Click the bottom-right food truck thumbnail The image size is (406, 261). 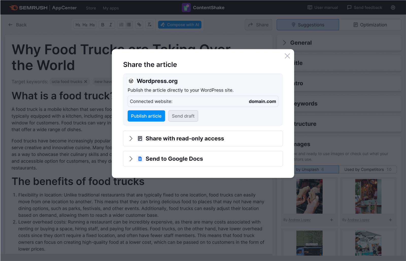[368, 243]
